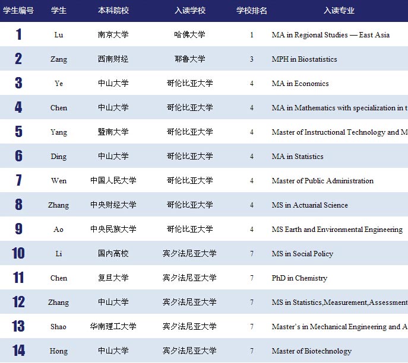The image size is (408, 363).
Task: Click ranking 3 in Zang's row
Action: 252,59
